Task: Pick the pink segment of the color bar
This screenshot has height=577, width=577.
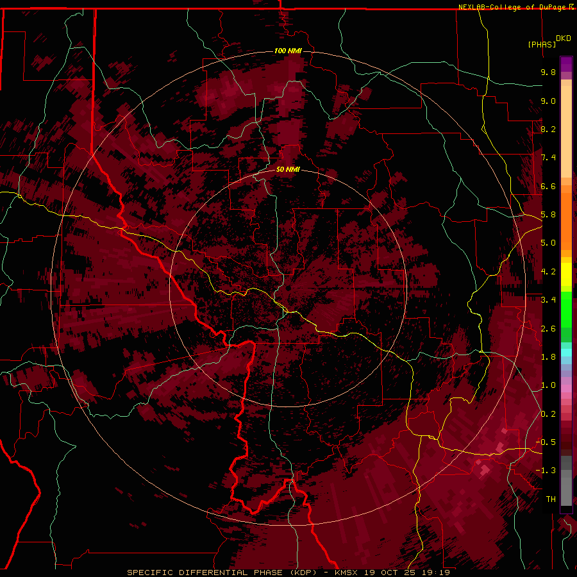Action: point(566,389)
